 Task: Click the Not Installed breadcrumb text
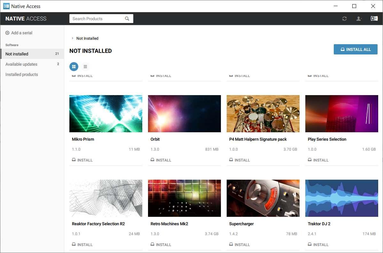coord(87,38)
